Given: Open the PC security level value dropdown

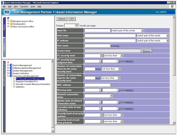Looking at the screenshot, I should pos(101,56).
